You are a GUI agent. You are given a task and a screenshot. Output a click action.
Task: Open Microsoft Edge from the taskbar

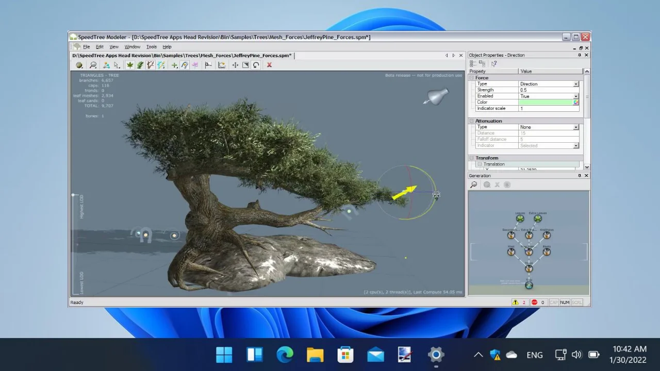click(285, 355)
